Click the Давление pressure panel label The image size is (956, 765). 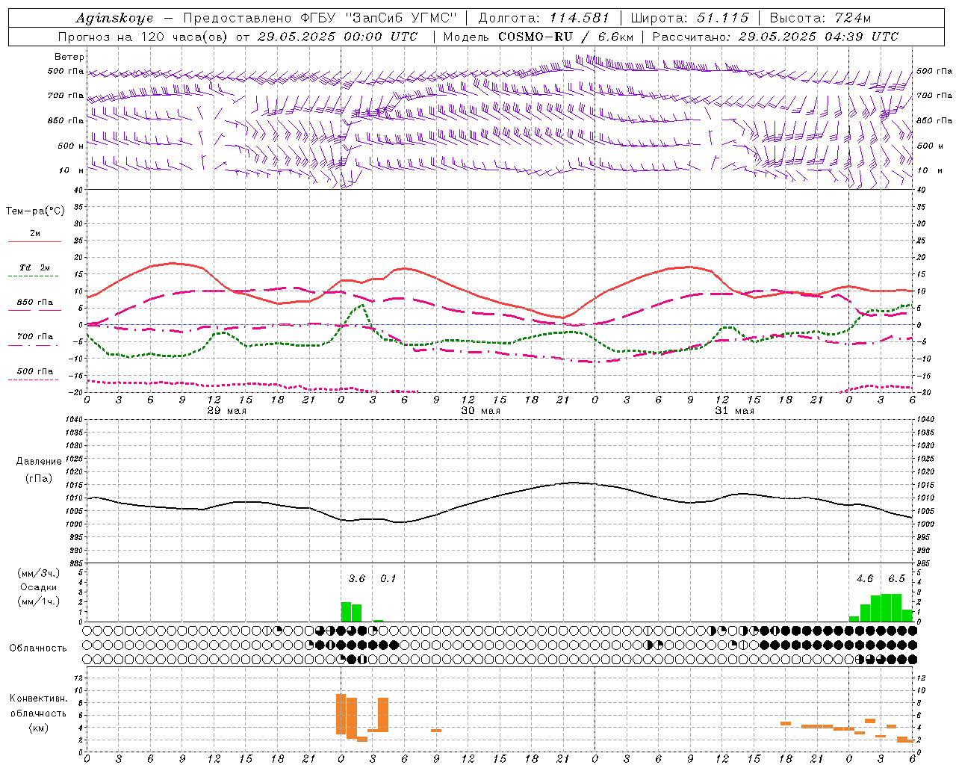[x=39, y=462]
